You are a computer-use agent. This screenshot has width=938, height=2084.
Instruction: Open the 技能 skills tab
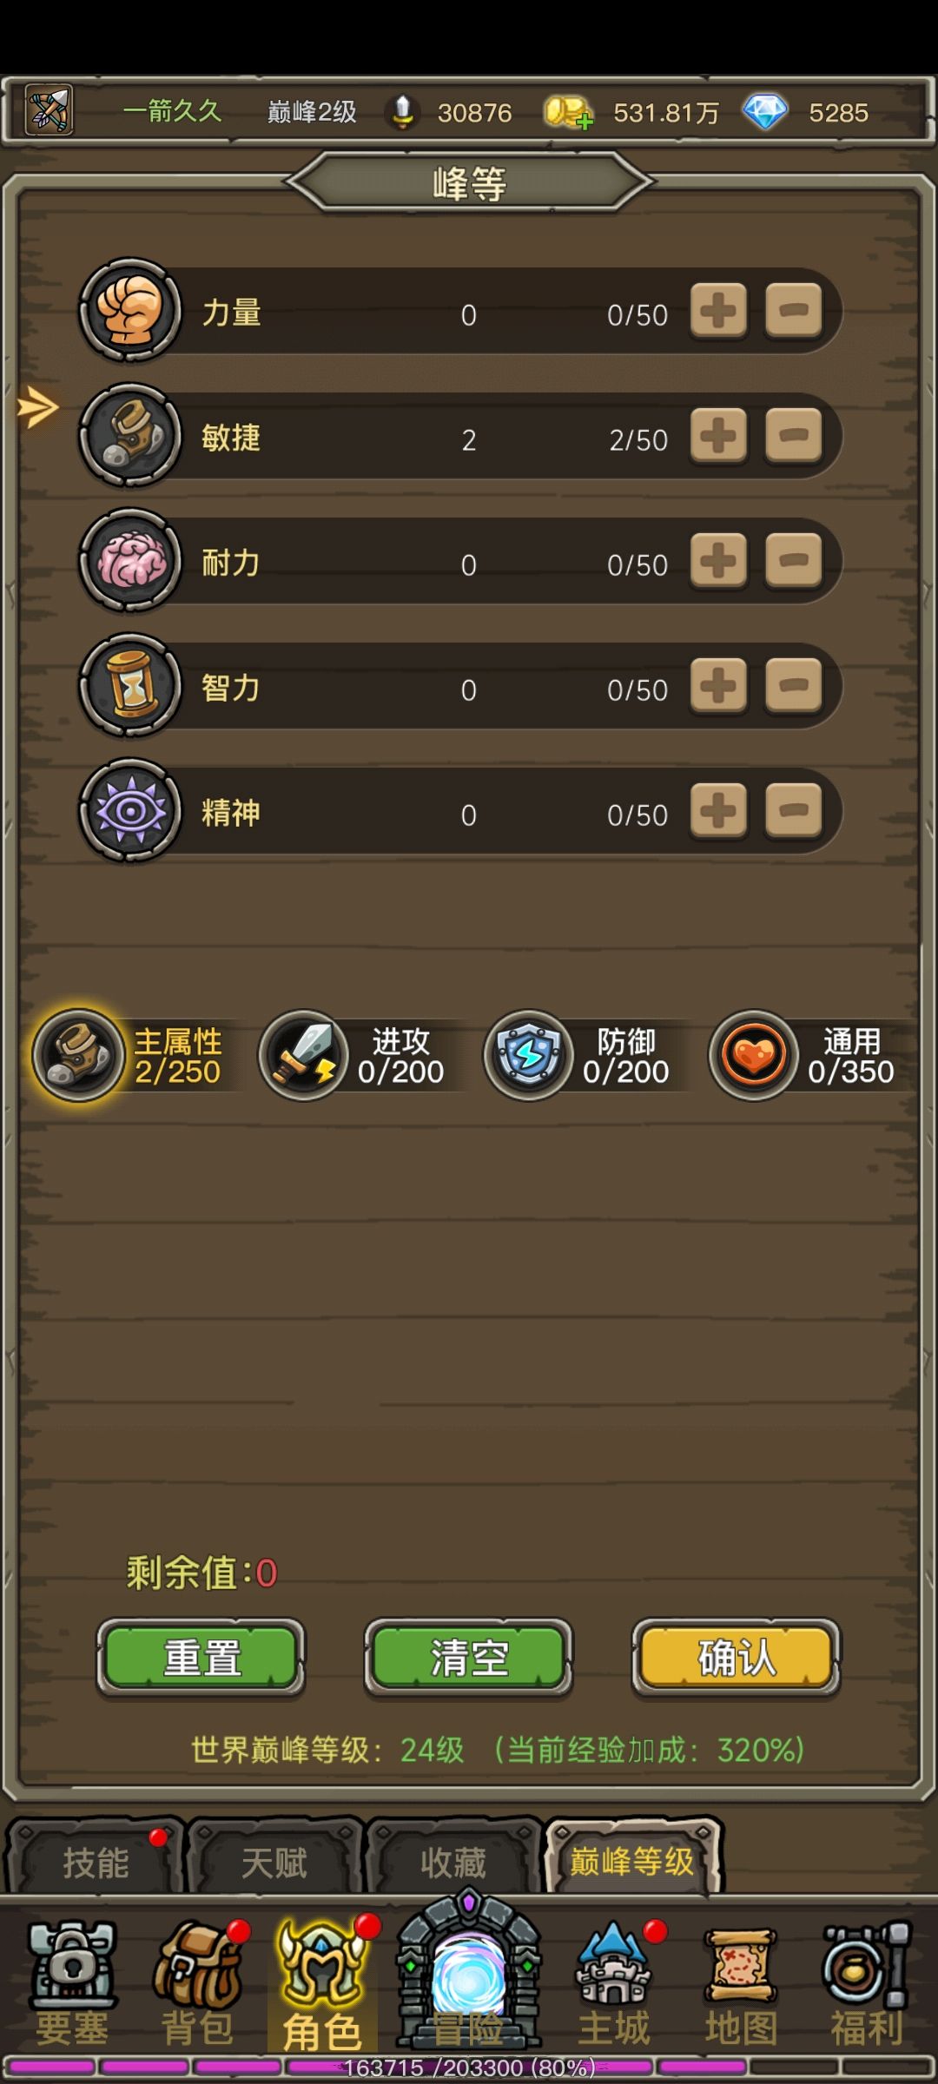pyautogui.click(x=95, y=1863)
